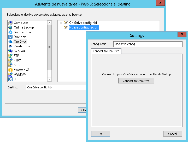
Task: Click the Destino path text field
Action: [56, 88]
